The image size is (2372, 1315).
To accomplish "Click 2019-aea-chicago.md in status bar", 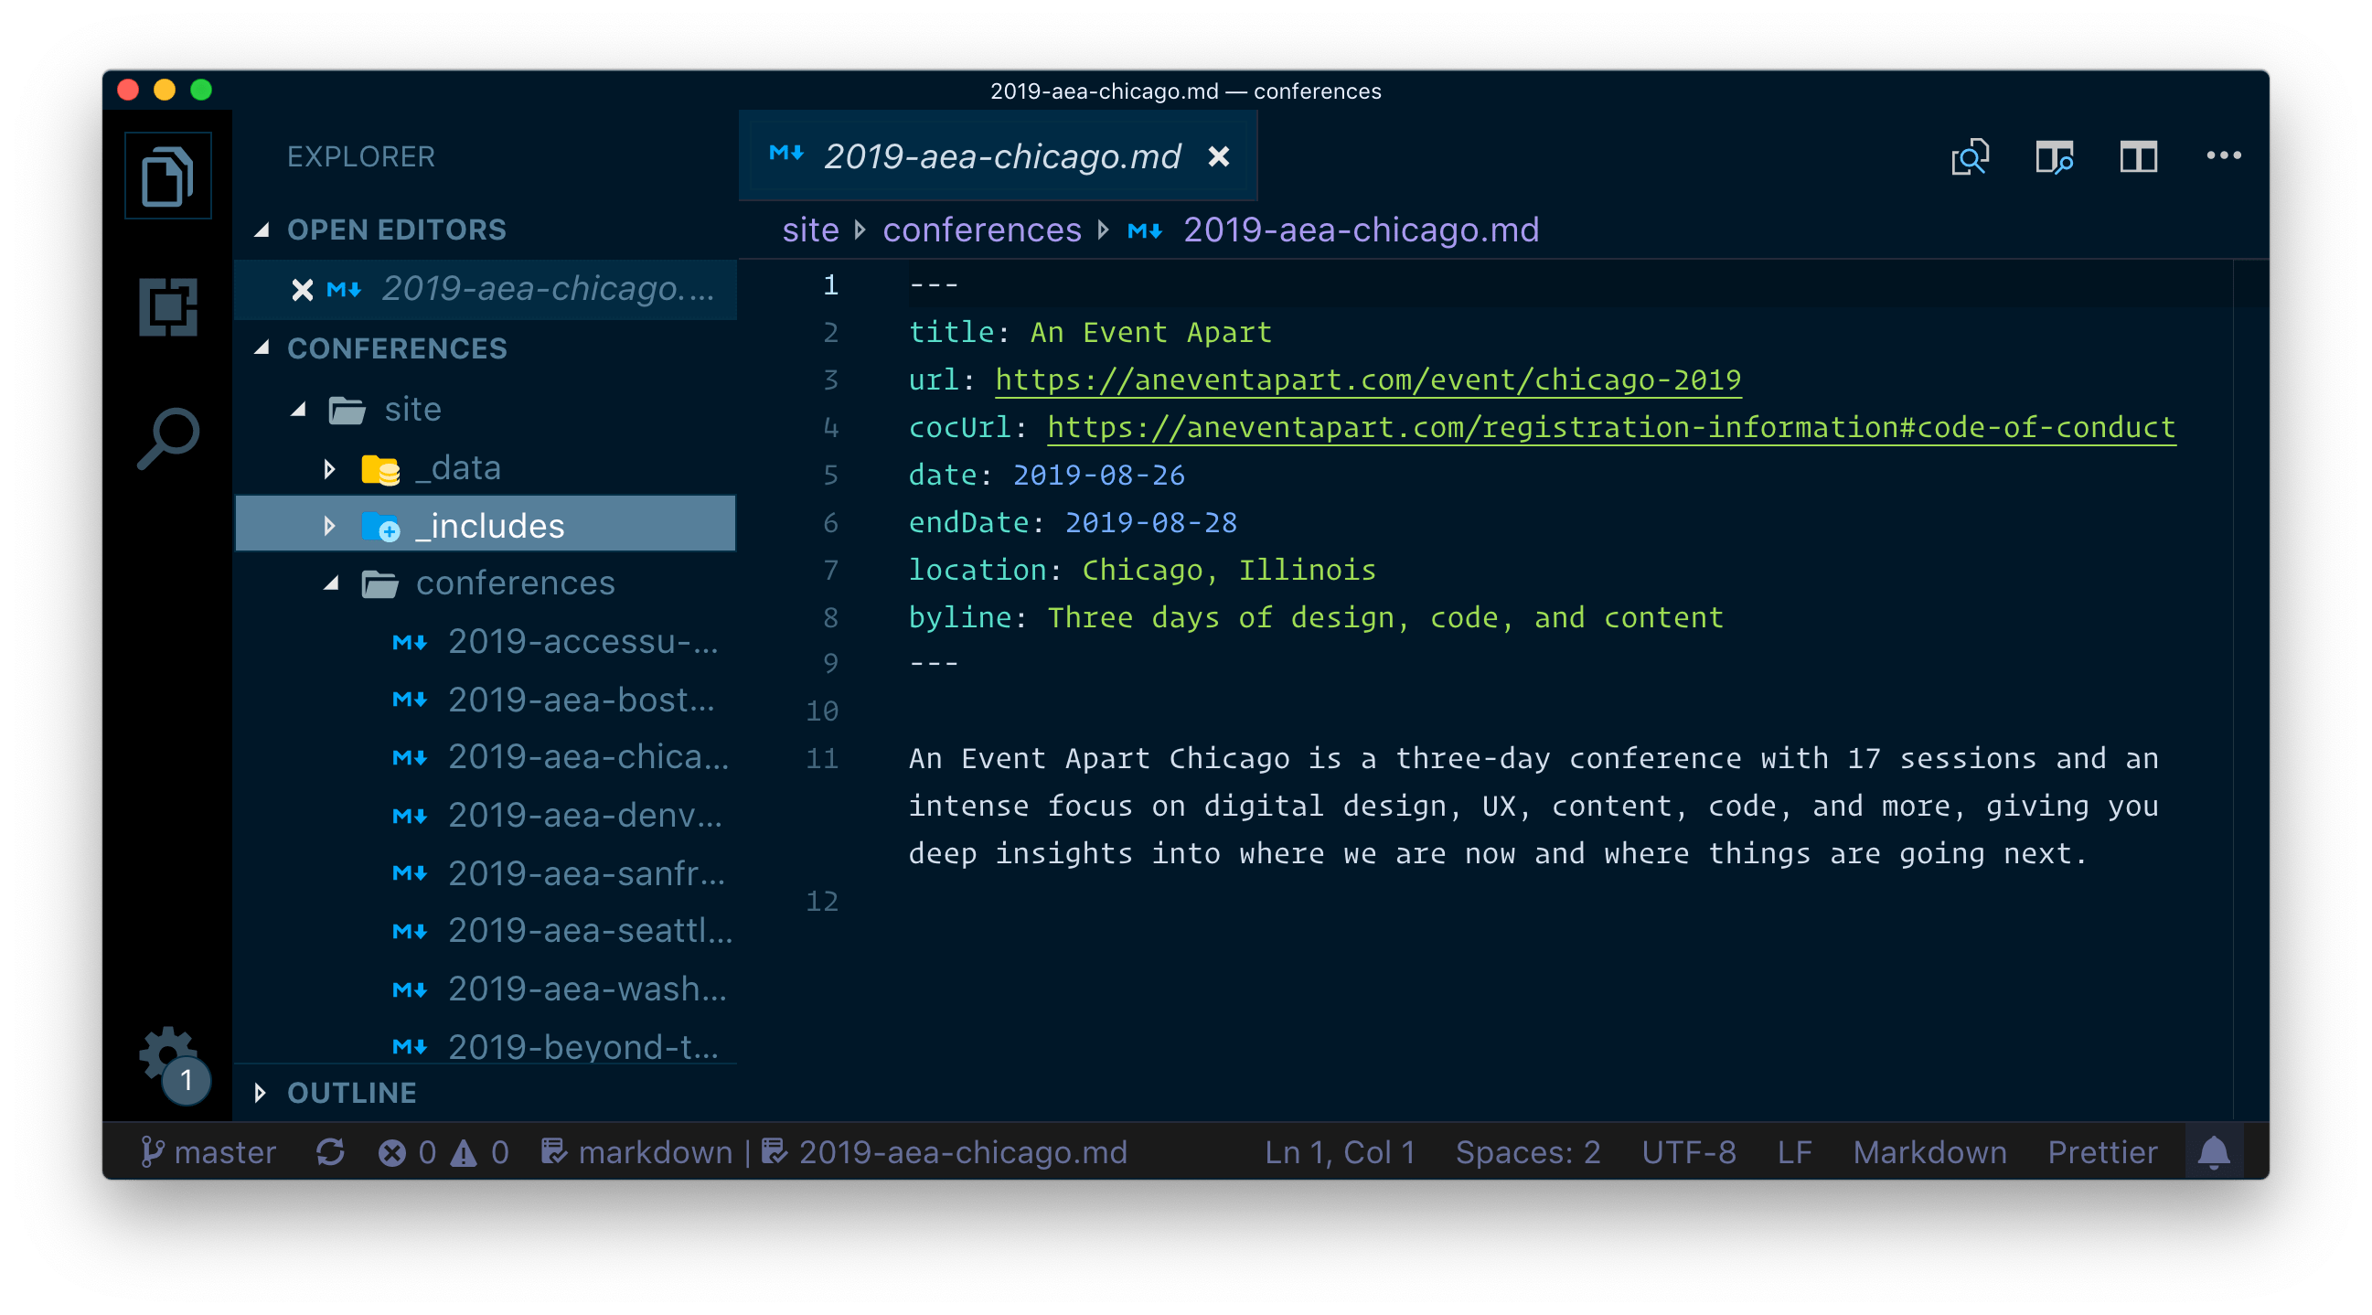I will coord(945,1152).
